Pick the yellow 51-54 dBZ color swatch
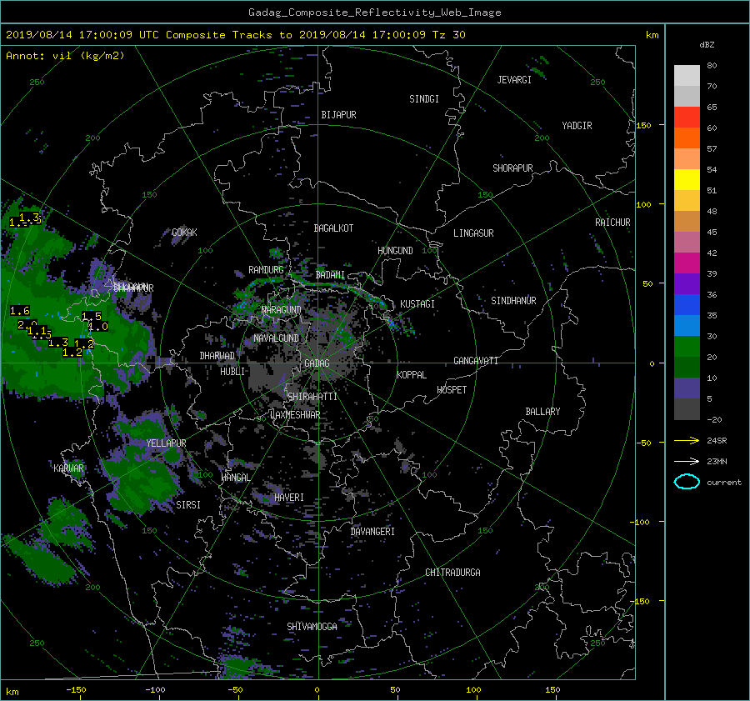 coord(687,180)
